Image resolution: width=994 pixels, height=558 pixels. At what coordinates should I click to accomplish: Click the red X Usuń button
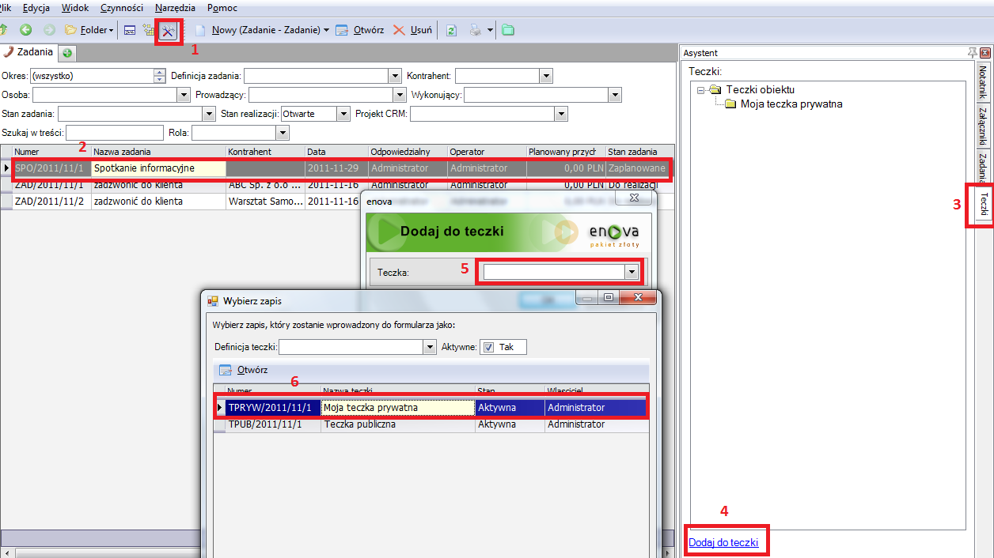point(412,30)
